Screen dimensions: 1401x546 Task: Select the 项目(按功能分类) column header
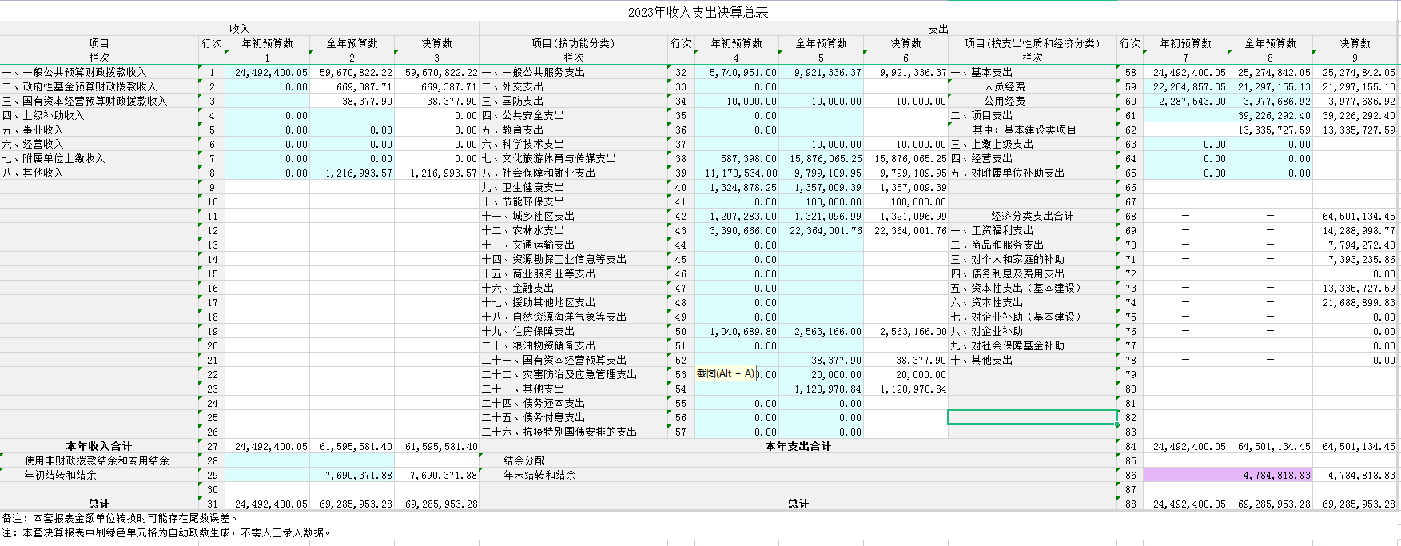pos(573,43)
